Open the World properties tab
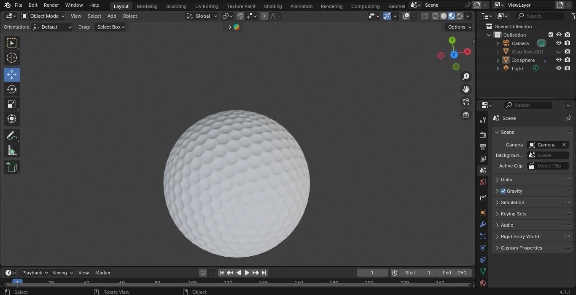Screen dimensions: 576x295 tap(483, 182)
